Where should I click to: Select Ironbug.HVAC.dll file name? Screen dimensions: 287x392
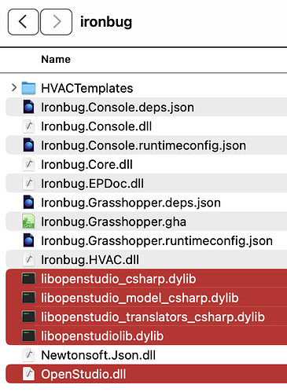pos(90,260)
